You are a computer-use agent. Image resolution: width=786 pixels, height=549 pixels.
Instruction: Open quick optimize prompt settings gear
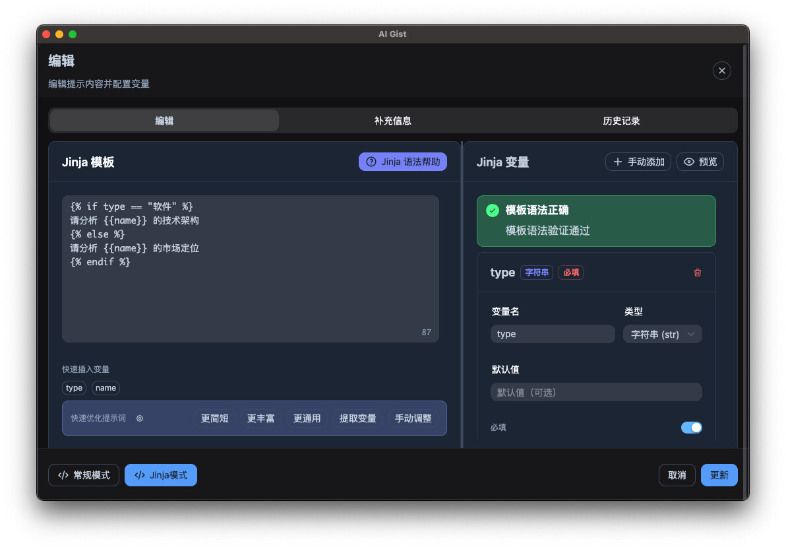click(140, 418)
